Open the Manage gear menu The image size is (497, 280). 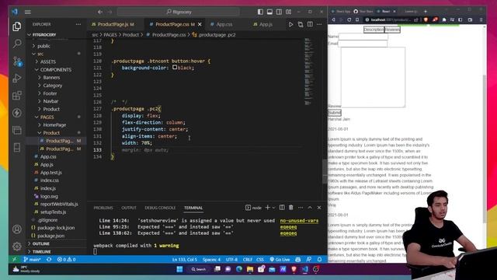pyautogui.click(x=17, y=246)
